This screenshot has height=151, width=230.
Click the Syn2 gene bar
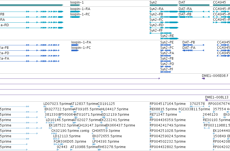[x=164, y=5]
